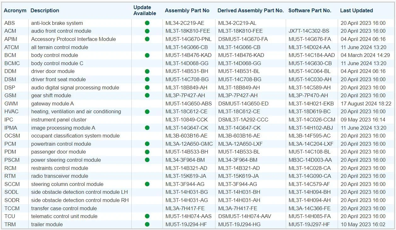
Task: Click the update indicator in the APIM row
Action: [x=147, y=39]
